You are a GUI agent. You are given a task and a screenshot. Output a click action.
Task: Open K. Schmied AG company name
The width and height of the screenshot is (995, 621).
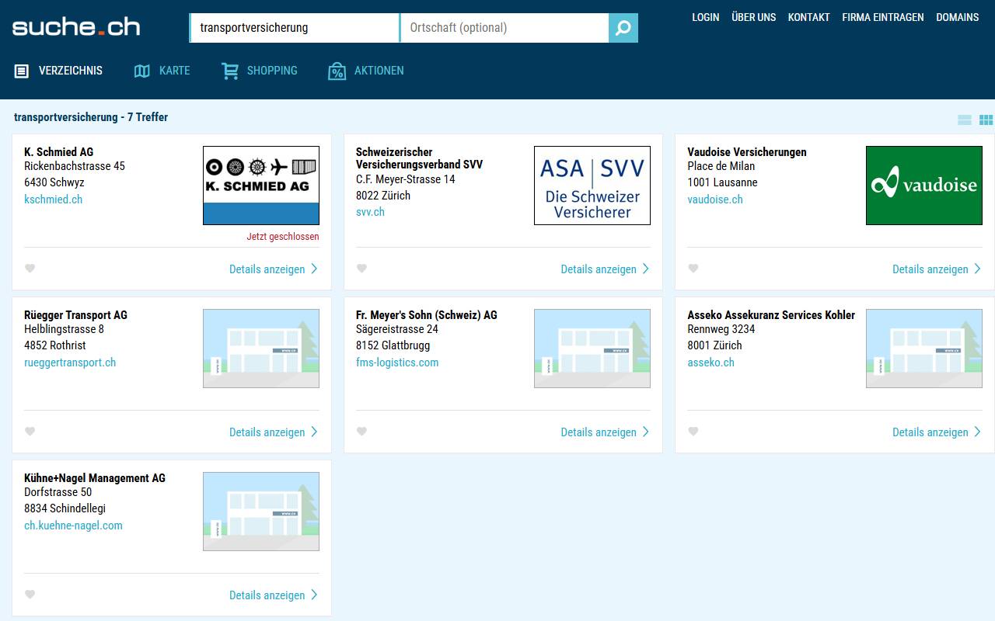(59, 152)
